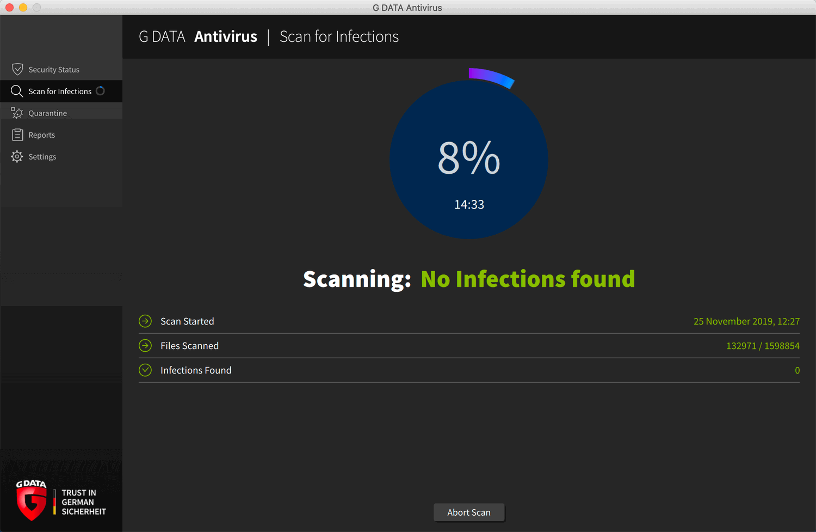Click the No Infections found status text
816x532 pixels.
[x=528, y=279]
